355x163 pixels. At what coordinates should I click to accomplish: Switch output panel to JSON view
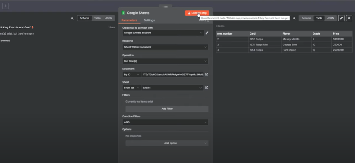[x=330, y=18]
